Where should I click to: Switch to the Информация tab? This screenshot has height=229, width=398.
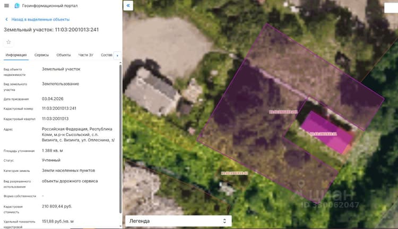(x=16, y=55)
